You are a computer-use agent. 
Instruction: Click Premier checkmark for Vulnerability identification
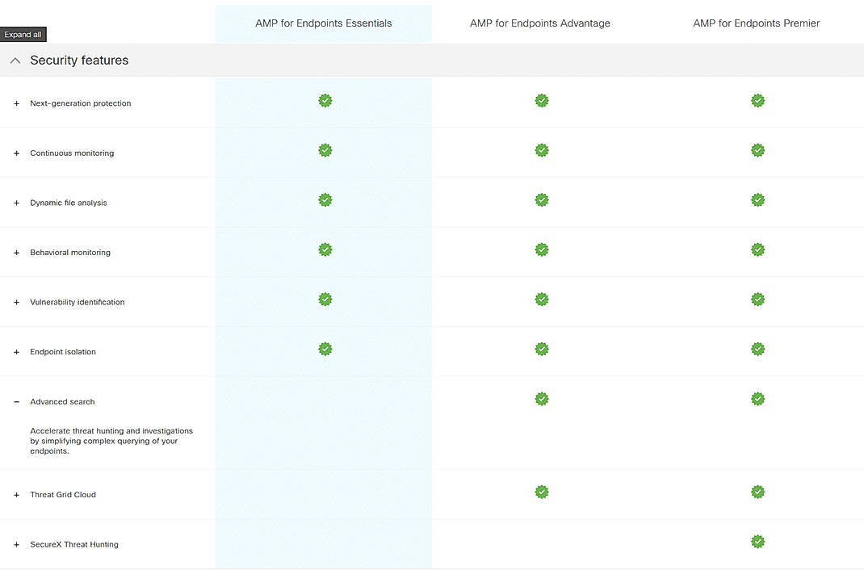point(757,300)
